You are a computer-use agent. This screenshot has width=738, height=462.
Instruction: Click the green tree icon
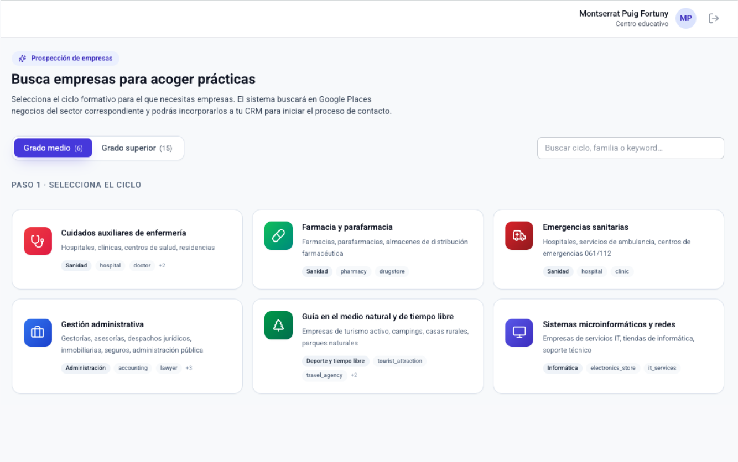(279, 325)
